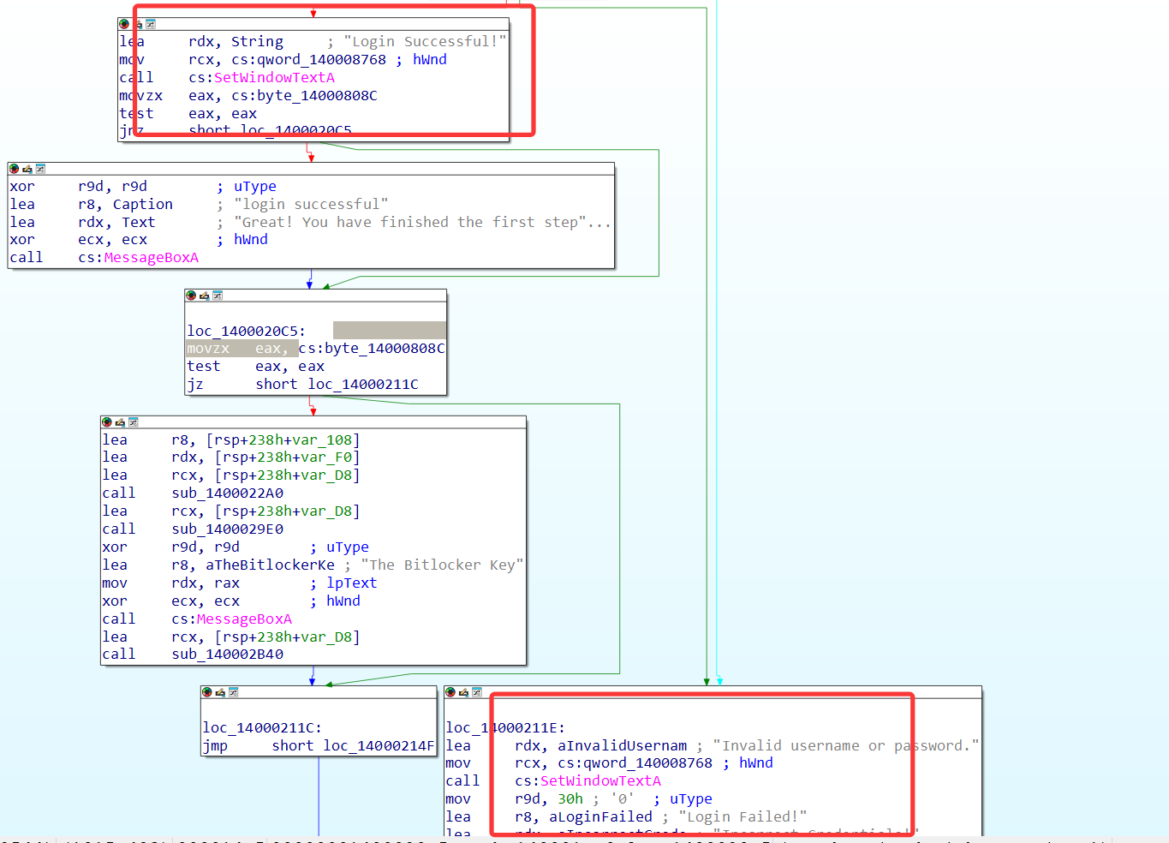Select the 'String' operand in the lea rdx line
This screenshot has width=1169, height=843.
pyautogui.click(x=257, y=42)
